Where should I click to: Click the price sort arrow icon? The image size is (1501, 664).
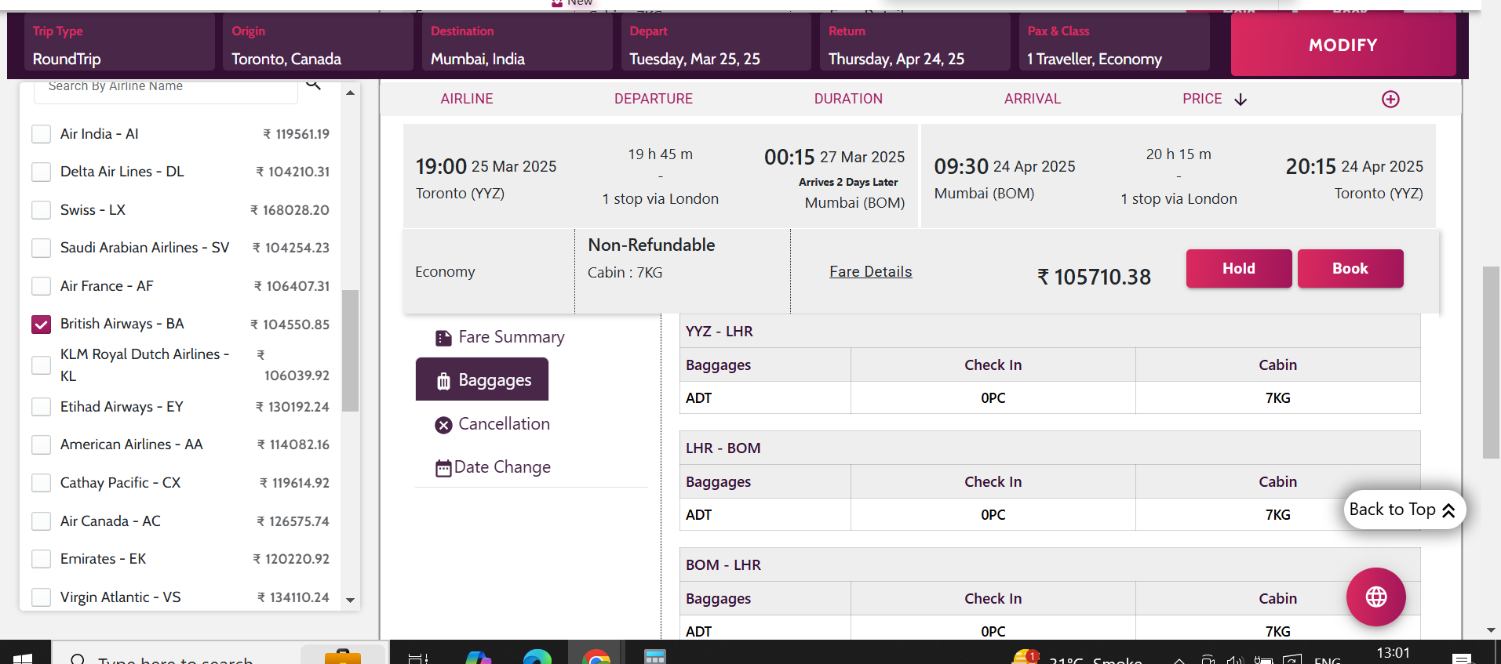click(x=1241, y=100)
